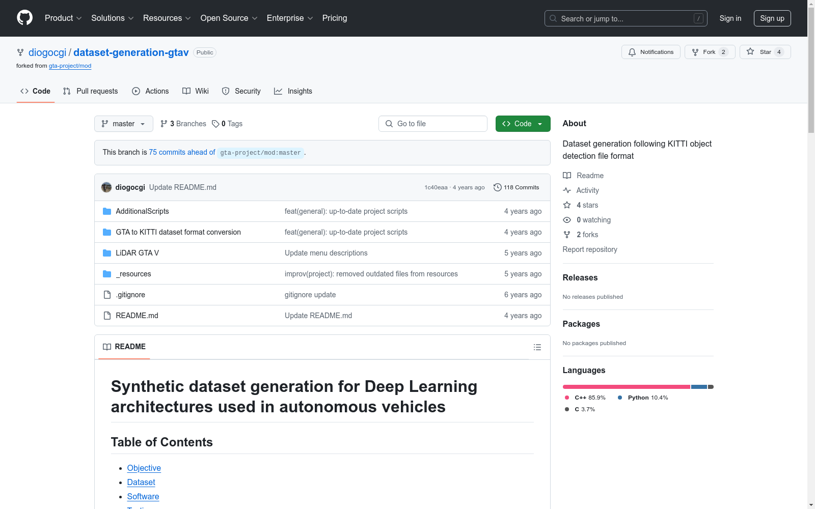Expand the Solutions menu
The image size is (815, 509).
tap(113, 18)
